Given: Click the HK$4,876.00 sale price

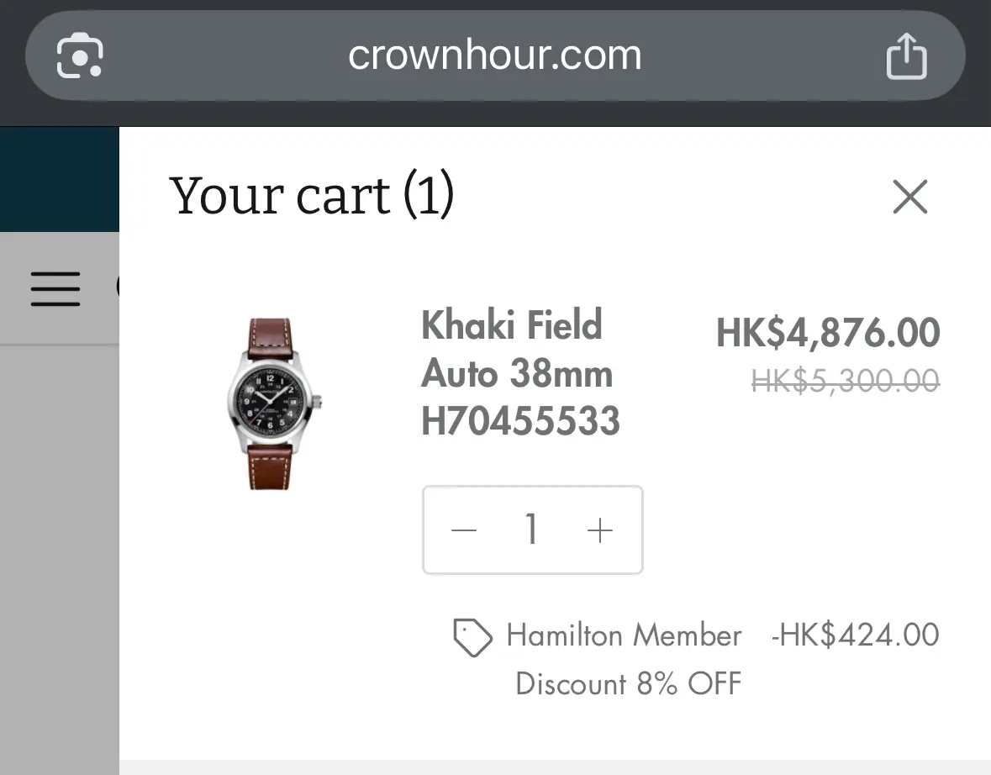Looking at the screenshot, I should pos(828,333).
